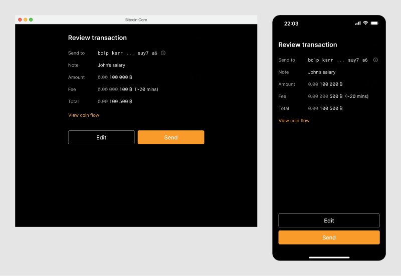This screenshot has width=401, height=276.
Task: Click John's salary note in desktop window
Action: tap(111, 65)
